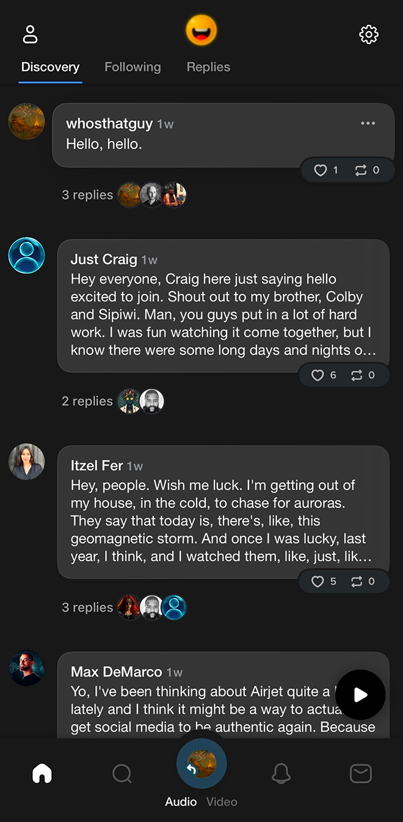
Task: Open notifications with the bell icon
Action: 281,773
